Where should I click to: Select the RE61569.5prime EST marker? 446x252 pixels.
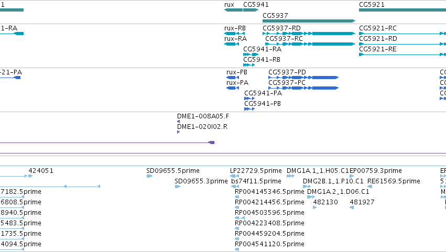369,187
